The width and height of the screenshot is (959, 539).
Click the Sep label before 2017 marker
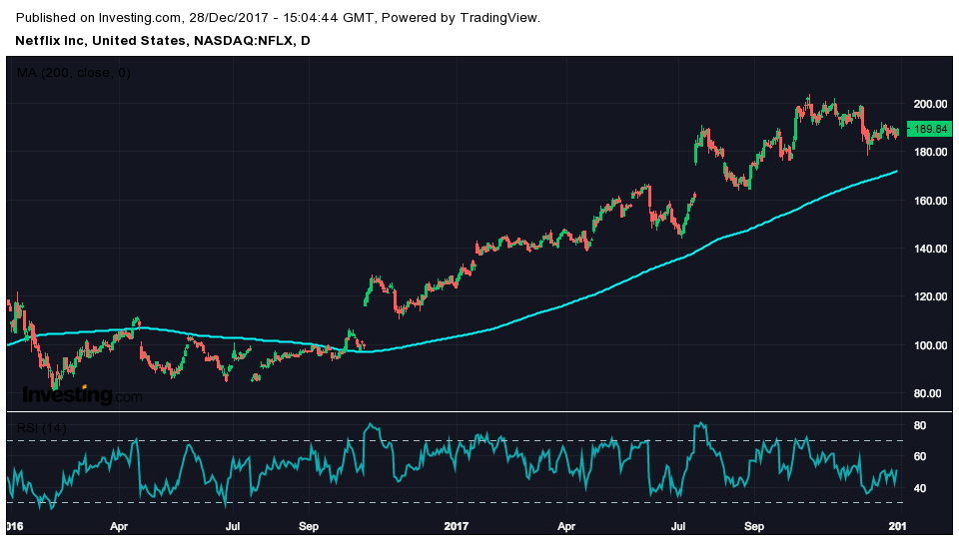click(309, 526)
